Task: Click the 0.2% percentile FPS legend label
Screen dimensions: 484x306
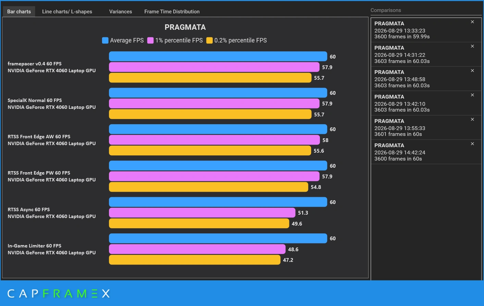Action: [240, 40]
